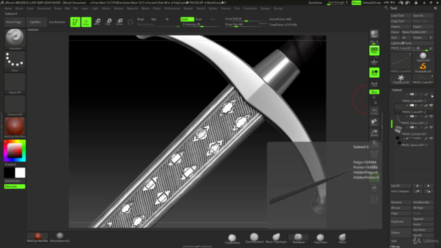Open the Stroke menu
Viewport: 441px width, 248px height.
tap(213, 8)
